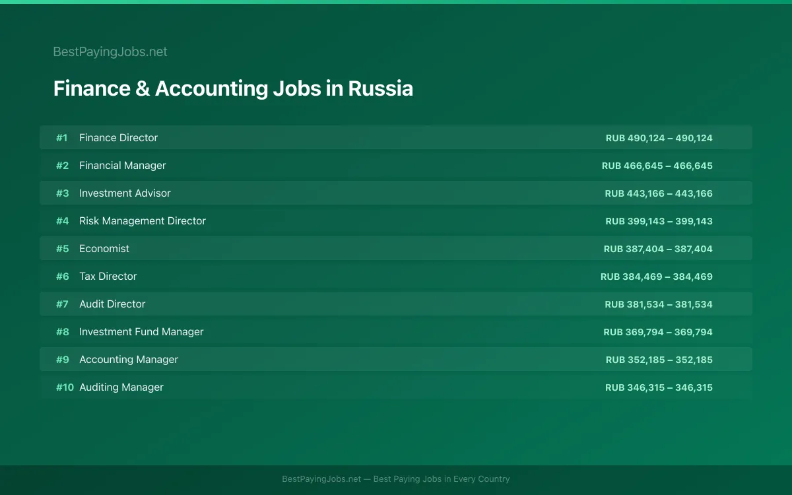Screen dimensions: 792x495
Task: Click the footer Best Paying Jobs in Every Country text
Action: [x=442, y=479]
